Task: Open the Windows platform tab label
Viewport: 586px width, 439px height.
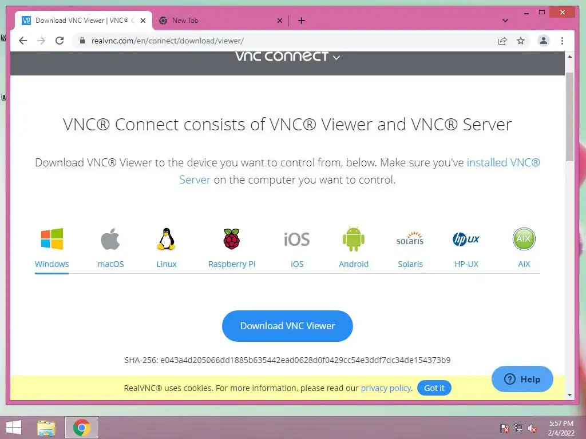Action: click(52, 264)
